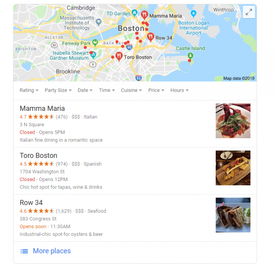Viewport: 274px width, 266px height.
Task: Expand the Cuisine filter dropdown
Action: 131,90
